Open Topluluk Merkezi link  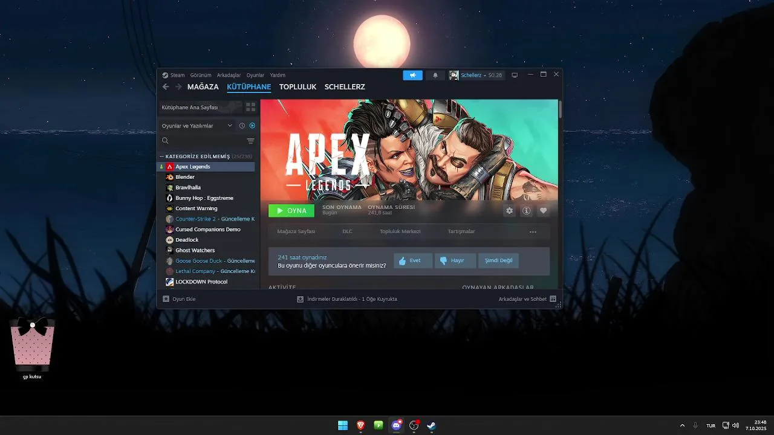click(x=400, y=231)
